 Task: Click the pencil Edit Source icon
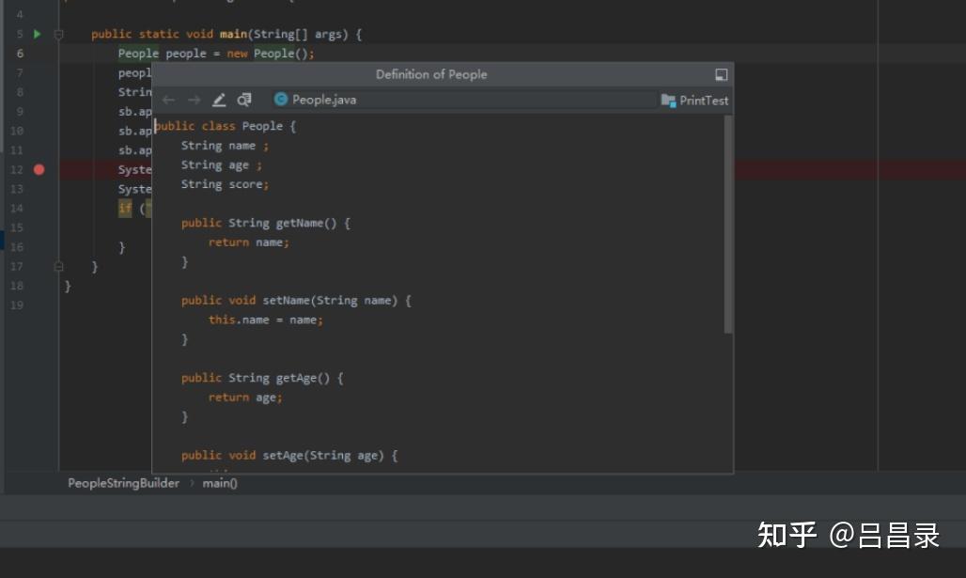[219, 100]
